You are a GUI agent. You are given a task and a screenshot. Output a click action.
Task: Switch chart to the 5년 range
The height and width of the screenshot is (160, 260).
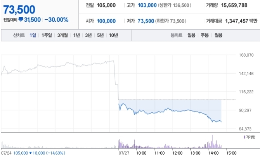[101, 36]
